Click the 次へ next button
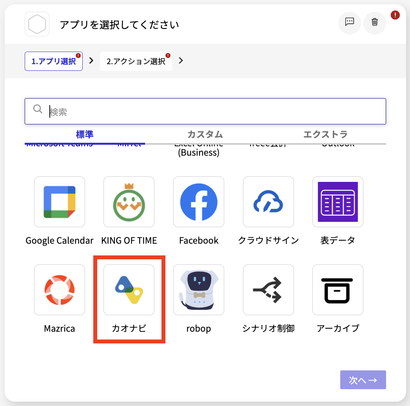Image resolution: width=410 pixels, height=406 pixels. click(x=363, y=380)
